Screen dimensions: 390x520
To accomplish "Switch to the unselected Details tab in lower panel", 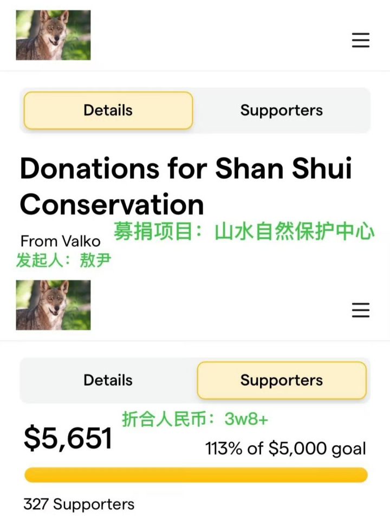I will point(108,380).
